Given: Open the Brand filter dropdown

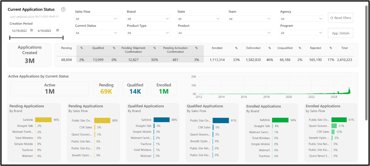Looking at the screenshot, I should (x=148, y=19).
